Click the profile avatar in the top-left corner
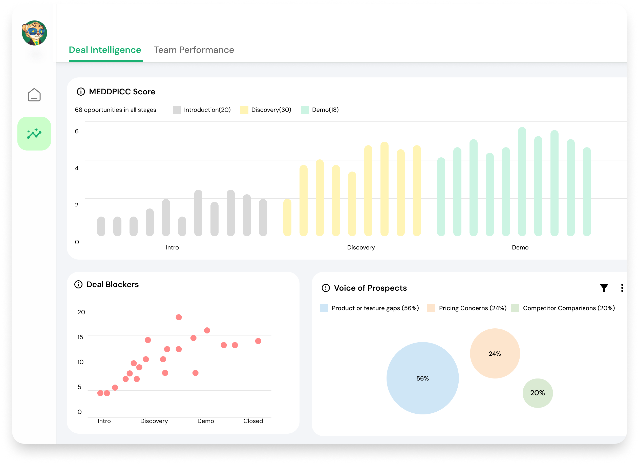 tap(34, 33)
